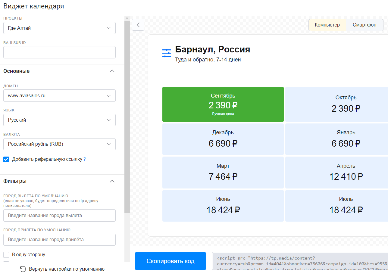
Task: Open the Валюта dropdown Российский рубль
Action: click(x=59, y=144)
